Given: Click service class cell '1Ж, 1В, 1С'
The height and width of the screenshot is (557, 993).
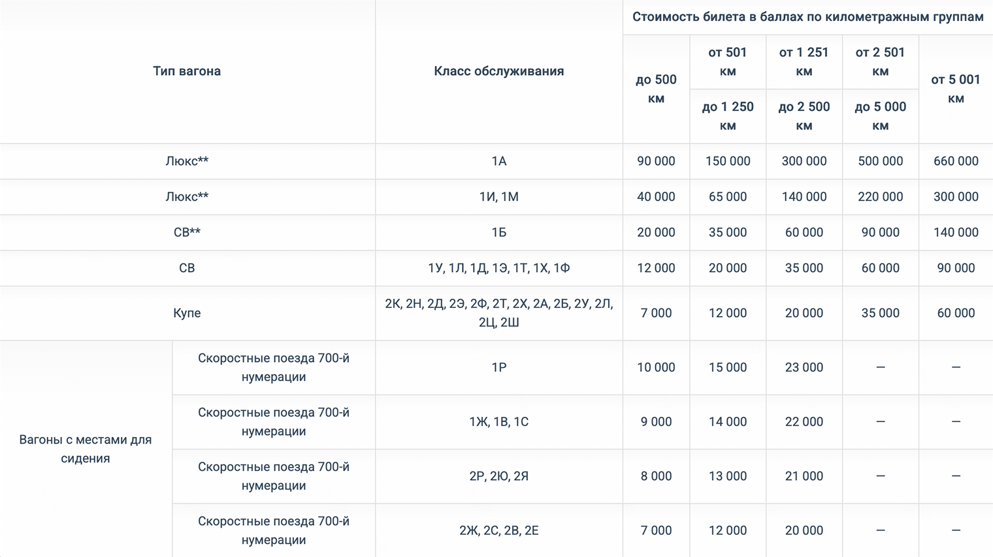Looking at the screenshot, I should 498,422.
